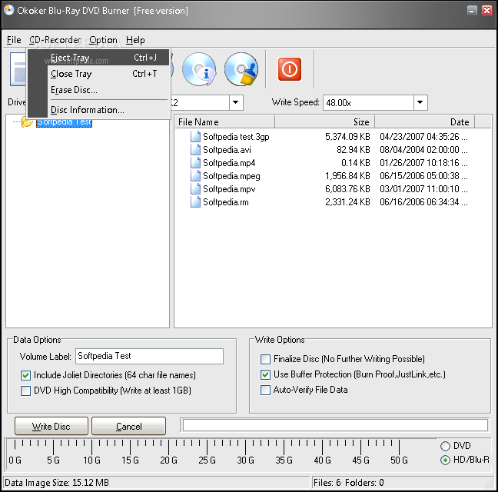
Task: Click the Softpedia.mp4 file icon
Action: (195, 163)
